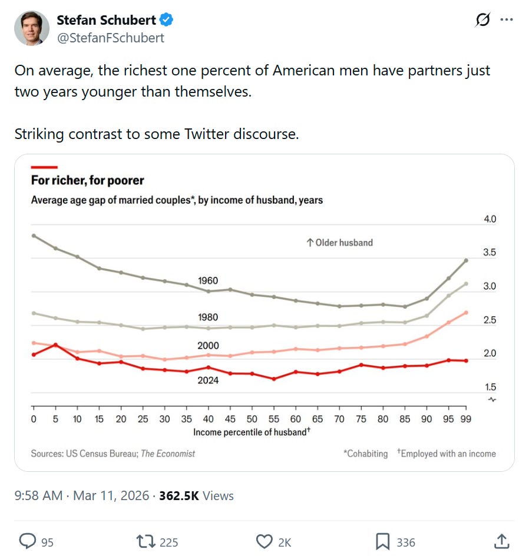This screenshot has width=529, height=559.
Task: Click the 225 reposts count
Action: (x=168, y=542)
